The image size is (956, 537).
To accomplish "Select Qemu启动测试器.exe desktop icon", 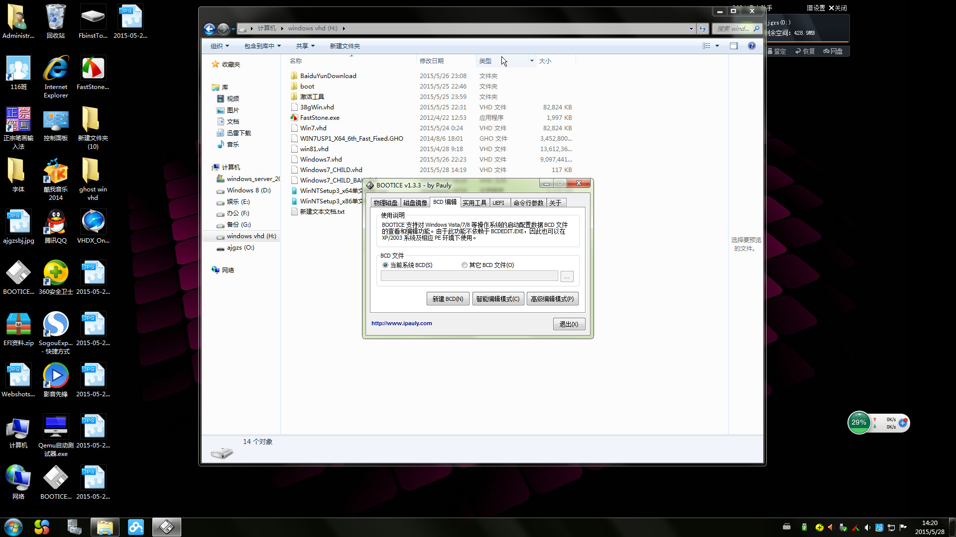I will click(56, 436).
